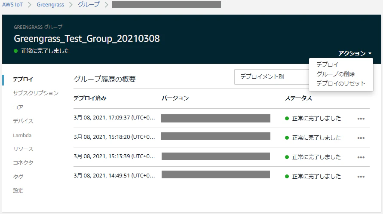Go to リソース in the sidebar
The height and width of the screenshot is (214, 383).
[x=23, y=149]
